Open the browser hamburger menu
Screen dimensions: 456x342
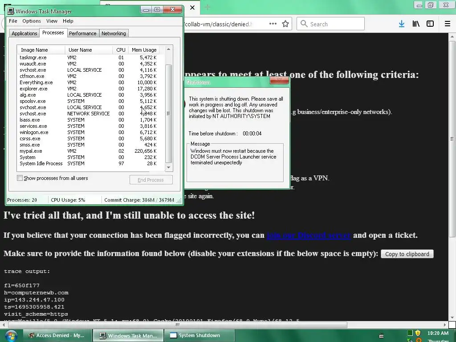click(x=448, y=24)
